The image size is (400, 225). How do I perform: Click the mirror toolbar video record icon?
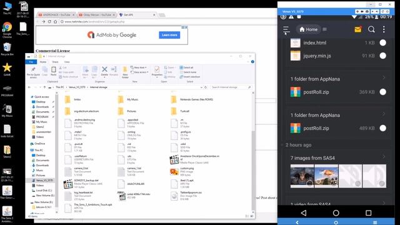pos(362,11)
